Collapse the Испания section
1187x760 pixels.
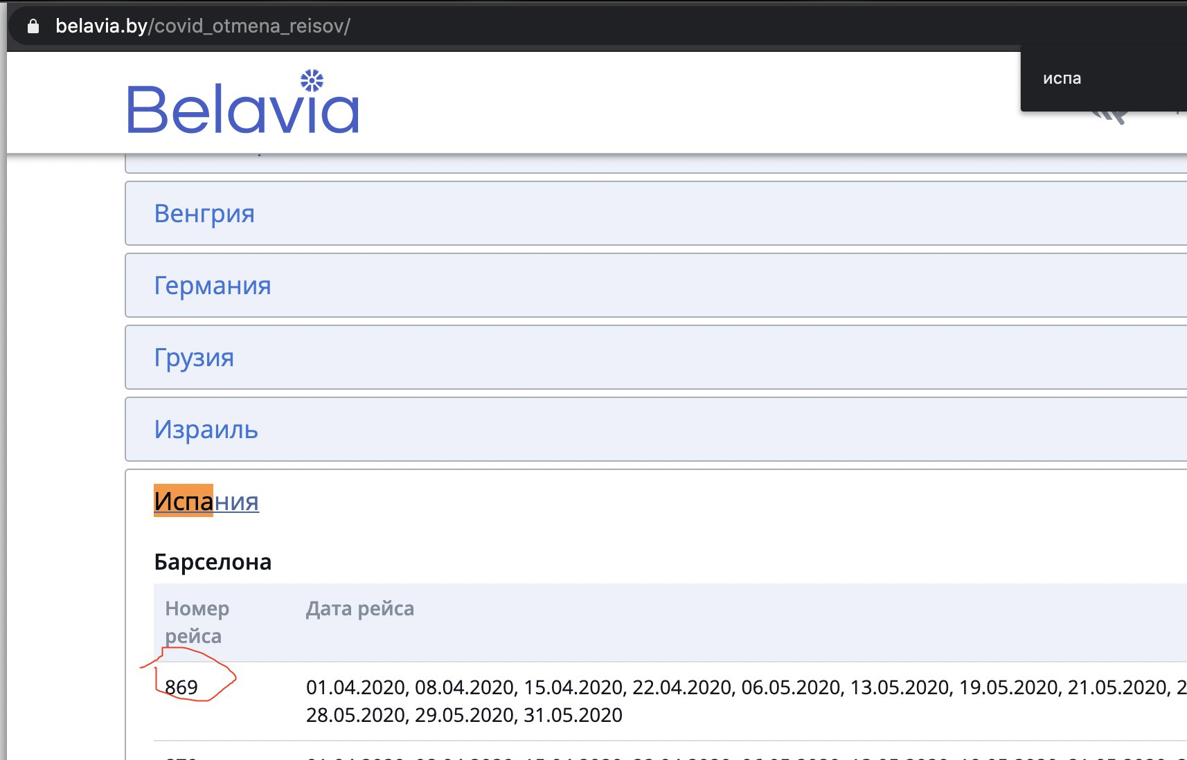click(206, 501)
